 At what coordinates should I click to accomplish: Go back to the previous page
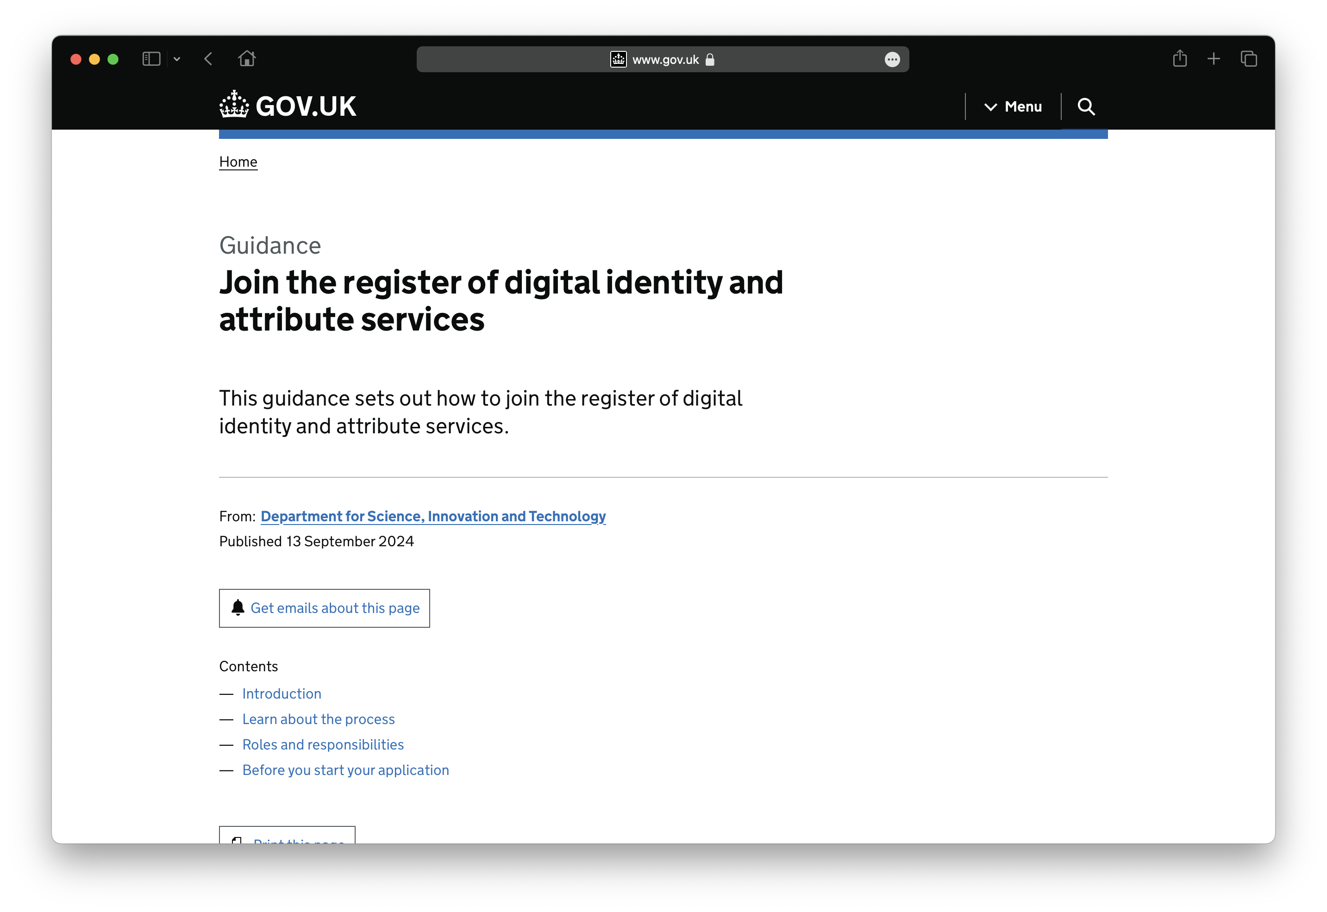click(208, 59)
